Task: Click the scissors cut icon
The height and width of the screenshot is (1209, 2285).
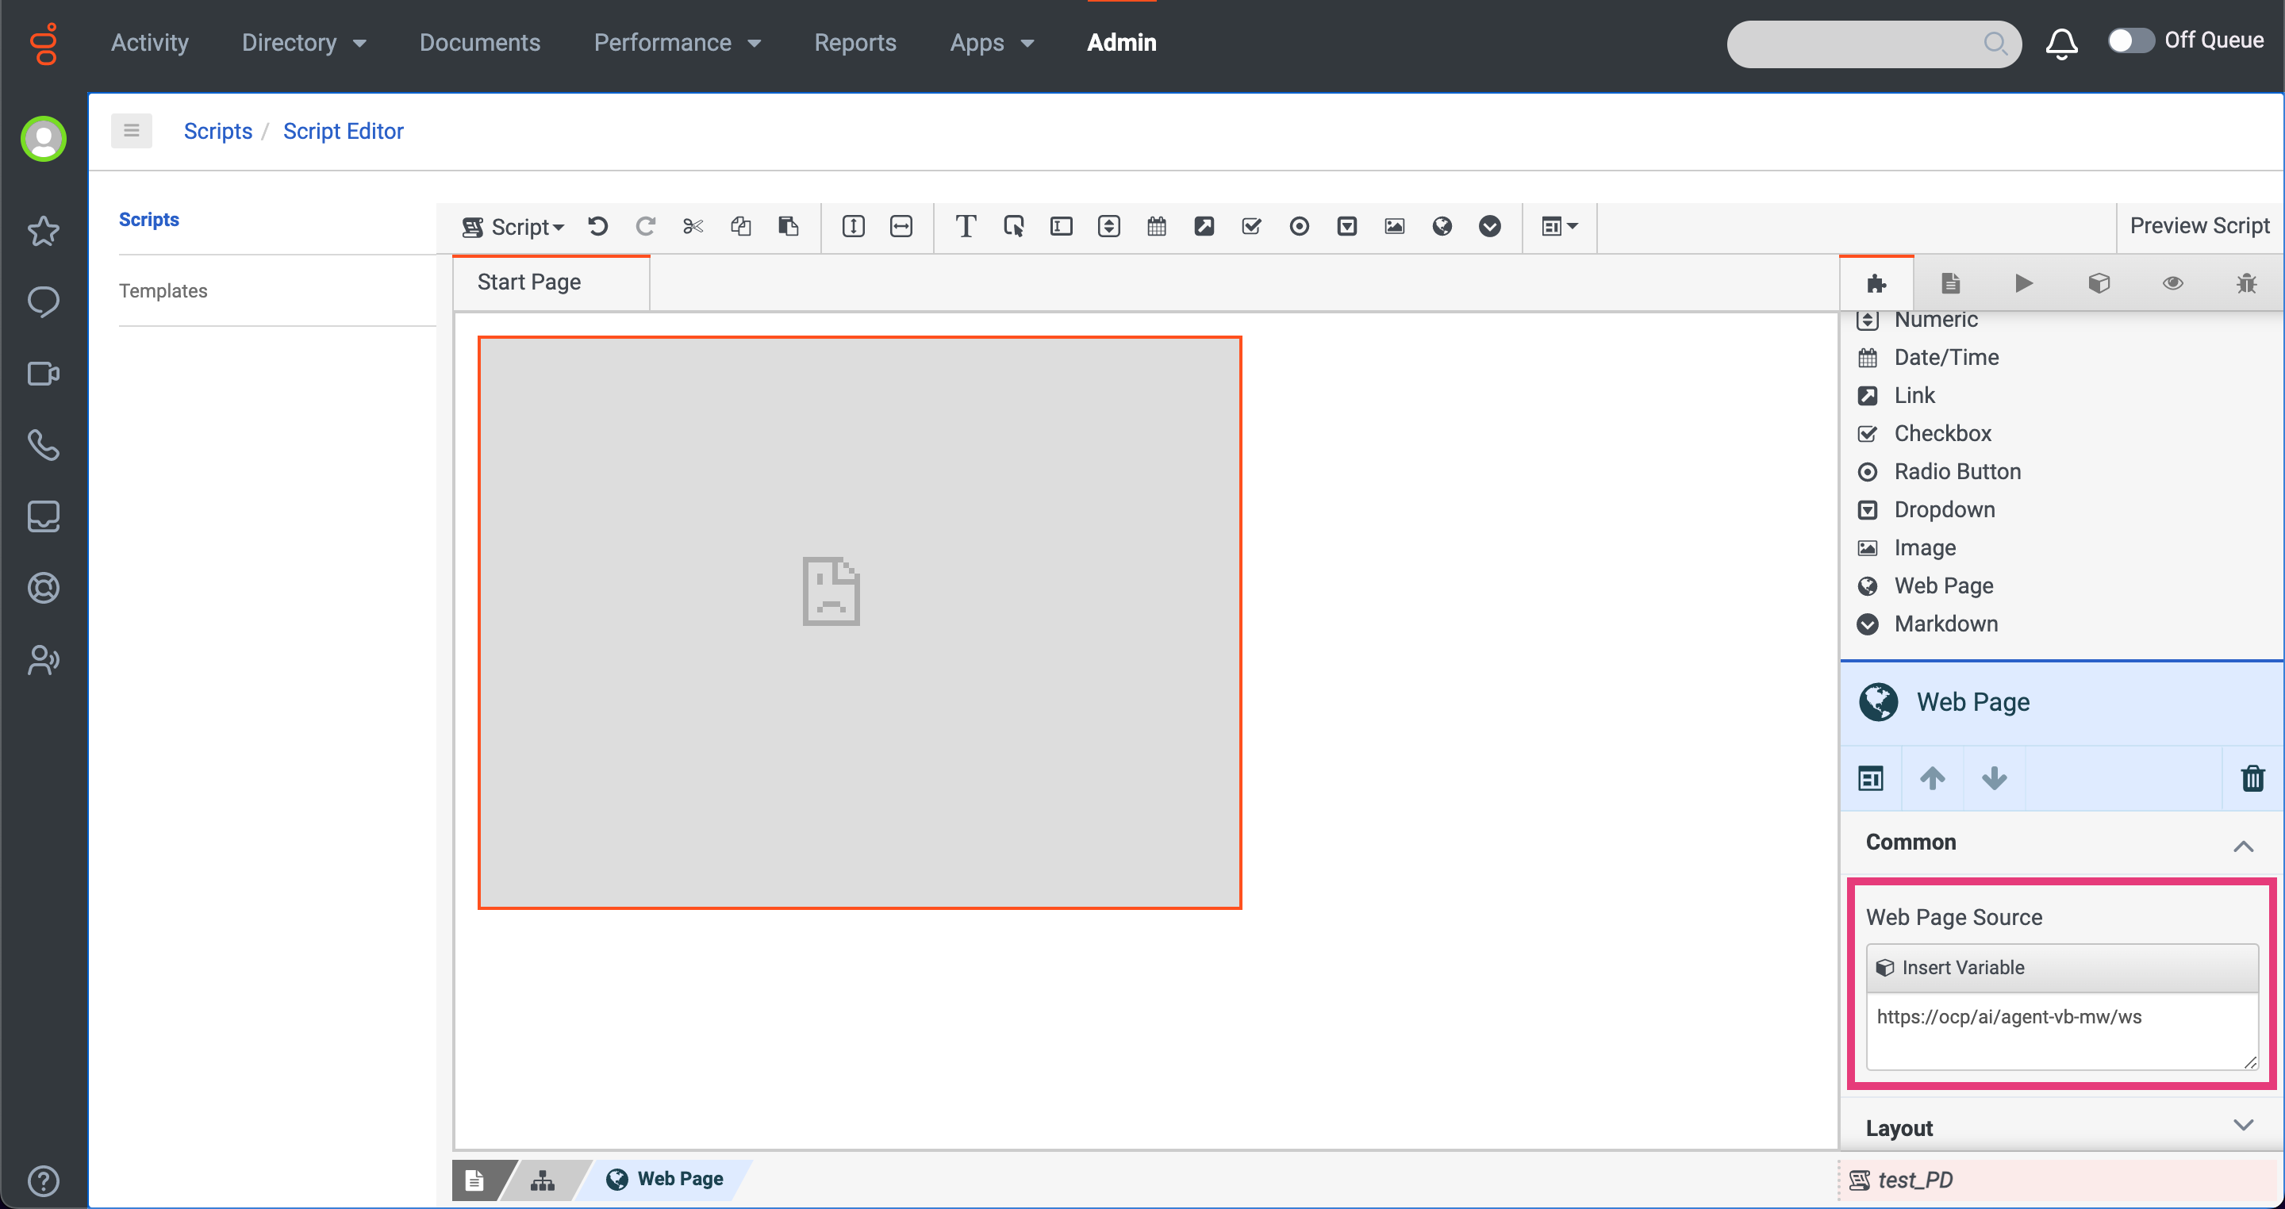Action: click(x=693, y=226)
